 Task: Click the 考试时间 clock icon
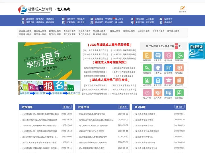pyautogui.click(x=168, y=55)
